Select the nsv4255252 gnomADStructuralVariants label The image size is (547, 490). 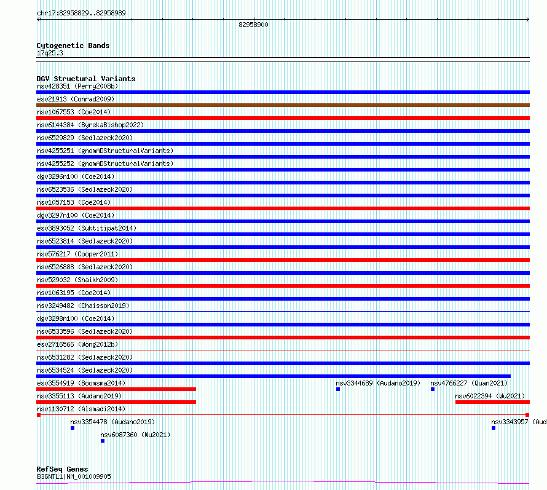(105, 164)
